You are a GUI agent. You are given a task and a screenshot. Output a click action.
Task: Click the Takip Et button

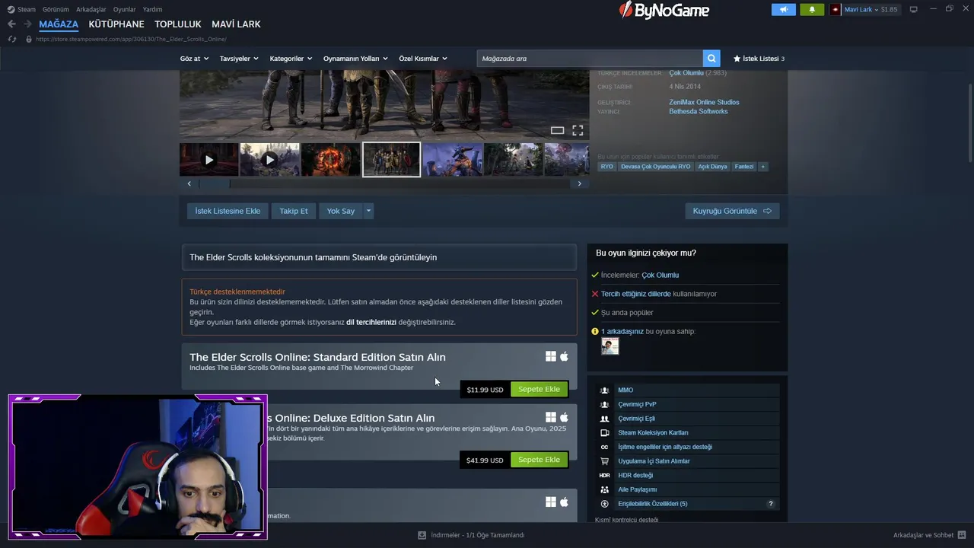click(294, 211)
